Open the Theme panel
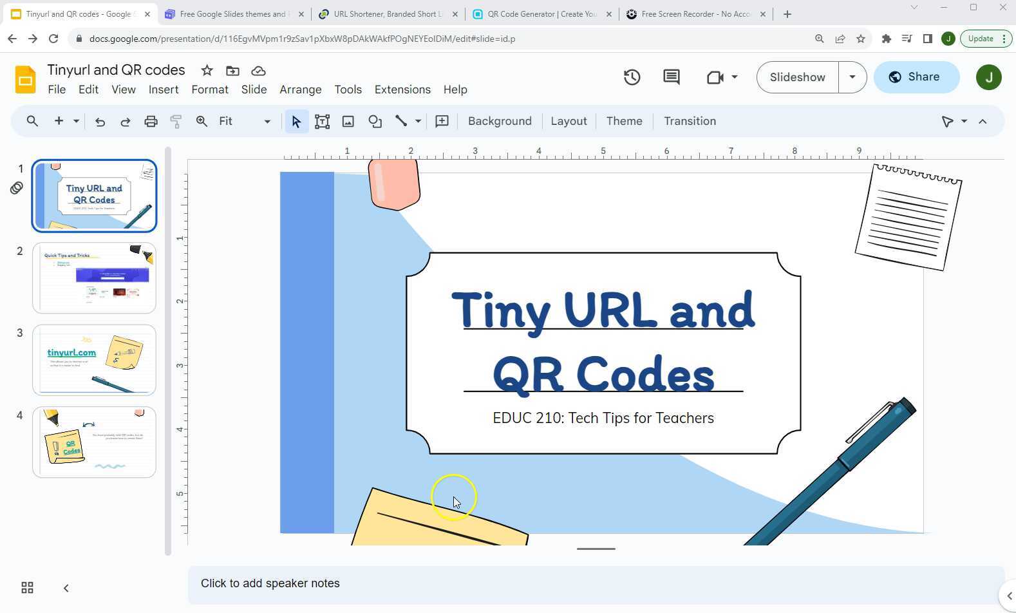 pyautogui.click(x=624, y=121)
